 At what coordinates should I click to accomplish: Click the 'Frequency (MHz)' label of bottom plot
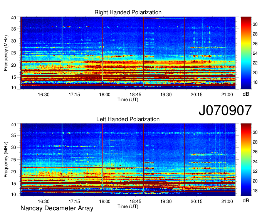6,160
